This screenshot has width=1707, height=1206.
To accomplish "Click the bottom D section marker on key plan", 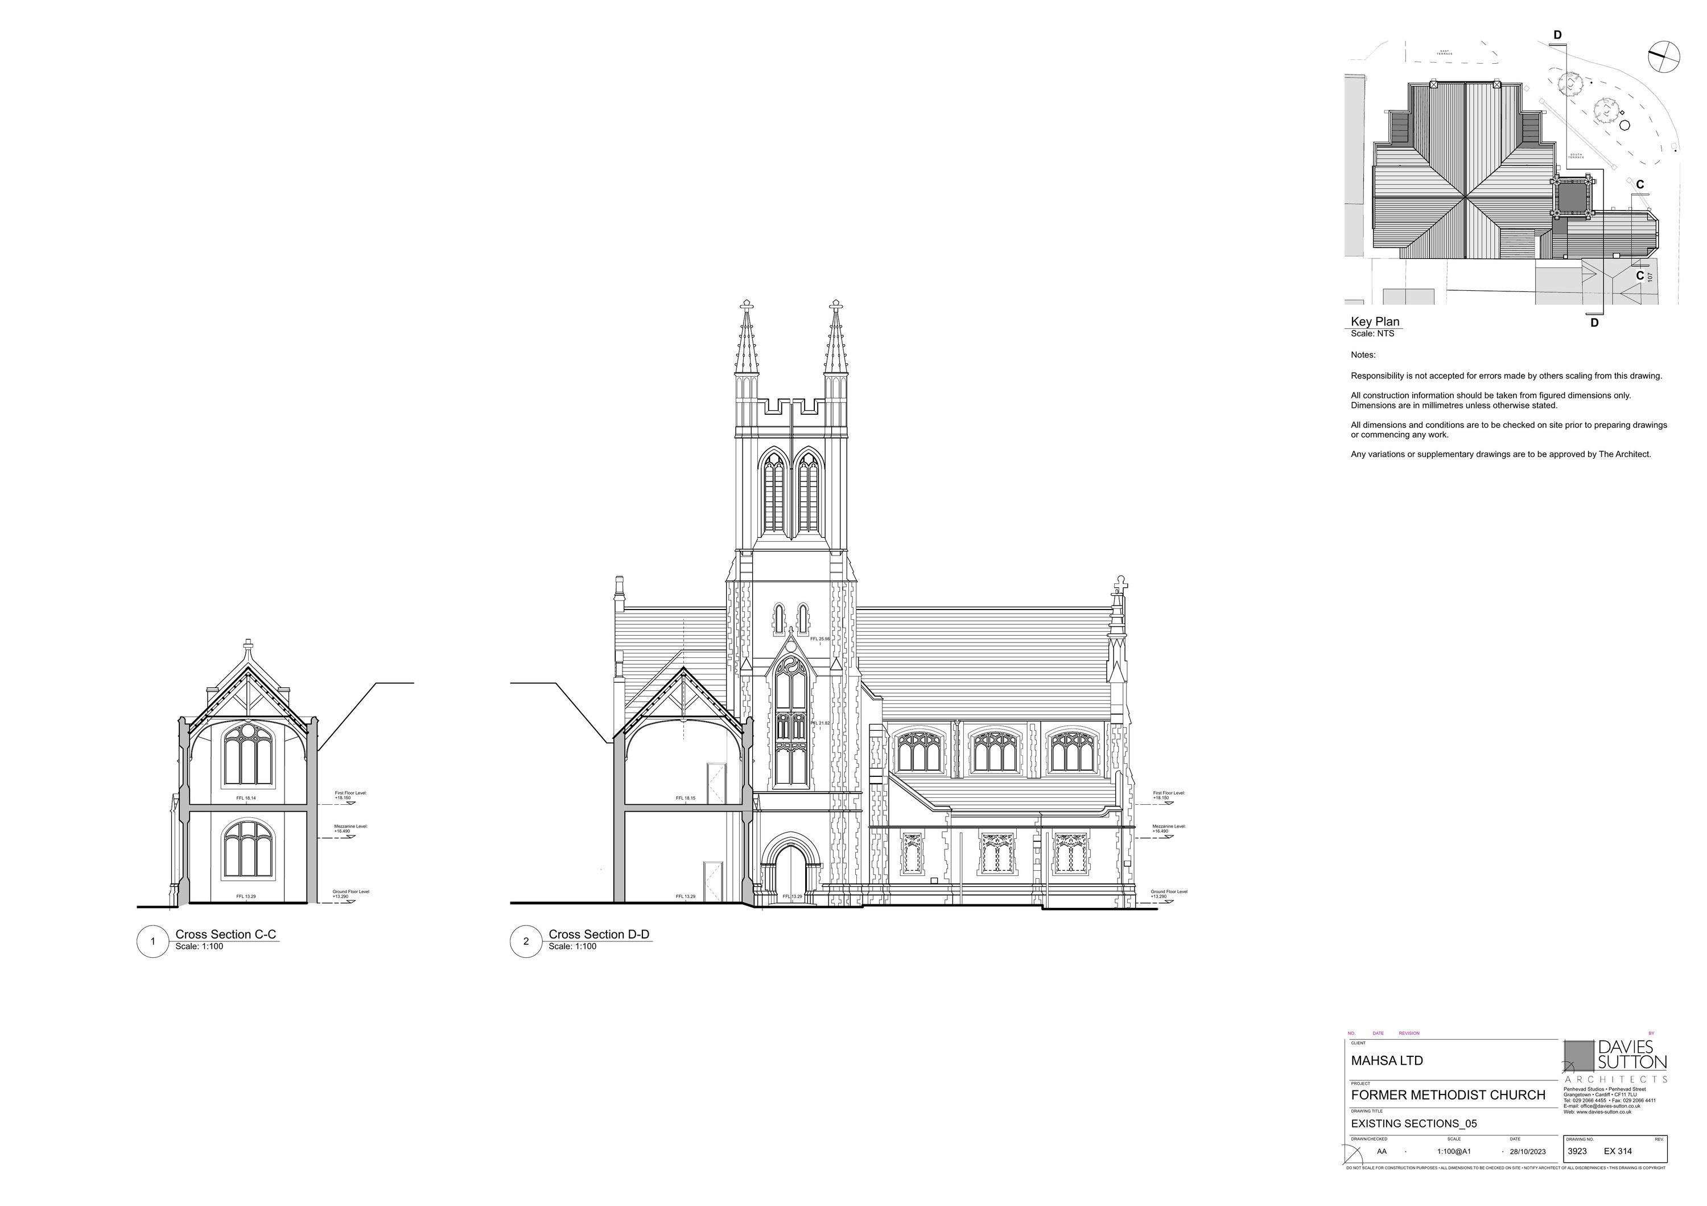I will click(x=1594, y=323).
